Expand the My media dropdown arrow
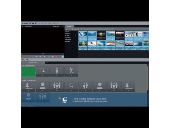The image size is (170, 128). pos(76,35)
